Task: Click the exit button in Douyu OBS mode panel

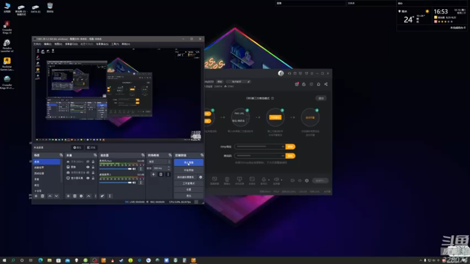Action: 321,98
